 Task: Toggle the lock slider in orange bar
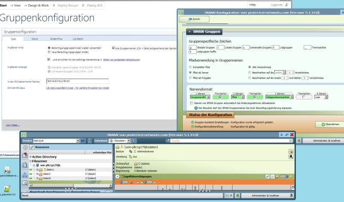148,182
